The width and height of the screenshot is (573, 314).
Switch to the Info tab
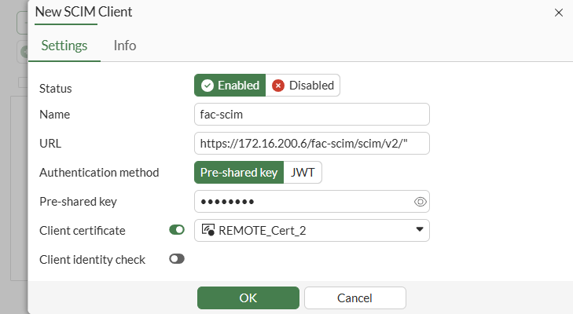[x=125, y=46]
